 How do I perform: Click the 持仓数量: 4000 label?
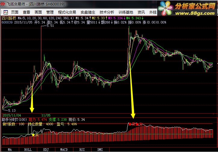[40, 124]
